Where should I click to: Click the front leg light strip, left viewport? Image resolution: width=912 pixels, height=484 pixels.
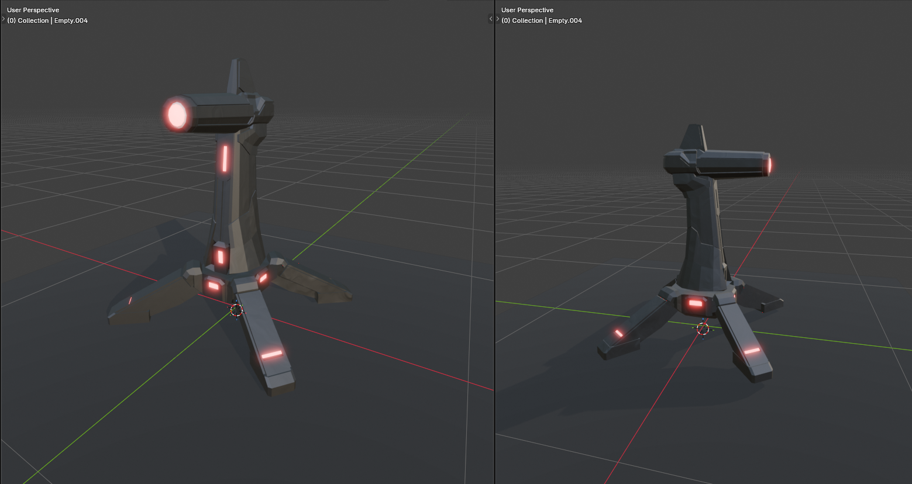(x=271, y=354)
